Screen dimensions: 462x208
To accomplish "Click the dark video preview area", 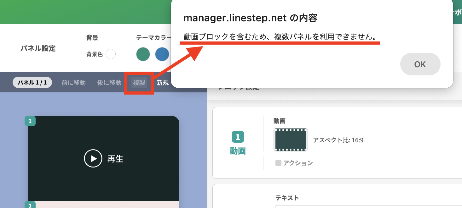I will 104,158.
